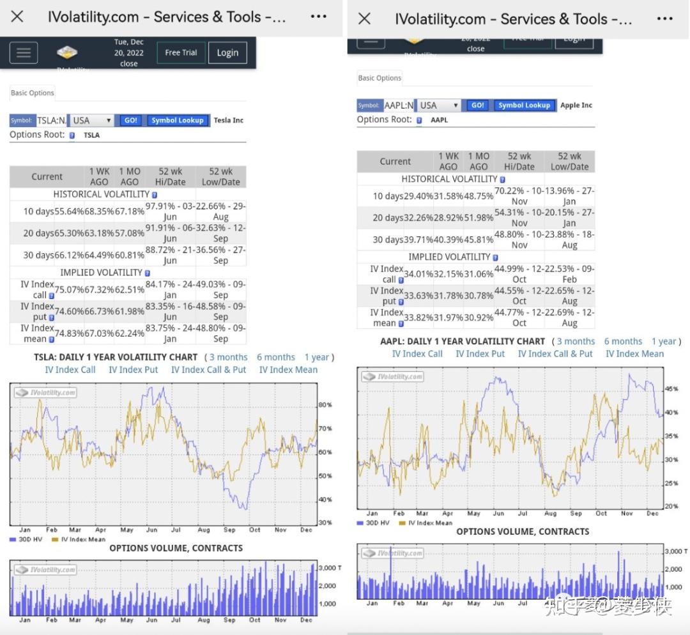Viewport: 690px width, 635px height.
Task: Click 30D HV legend swatch under AAPL chart
Action: pos(360,523)
